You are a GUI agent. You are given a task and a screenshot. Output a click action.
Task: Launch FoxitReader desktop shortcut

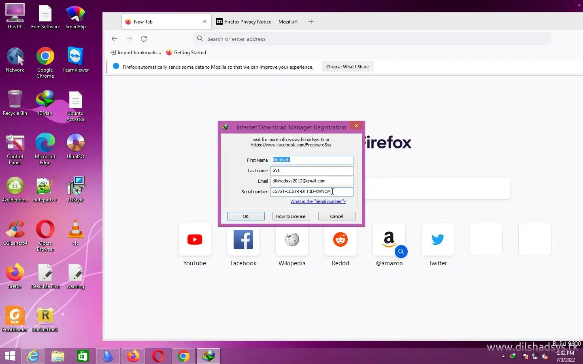15,319
